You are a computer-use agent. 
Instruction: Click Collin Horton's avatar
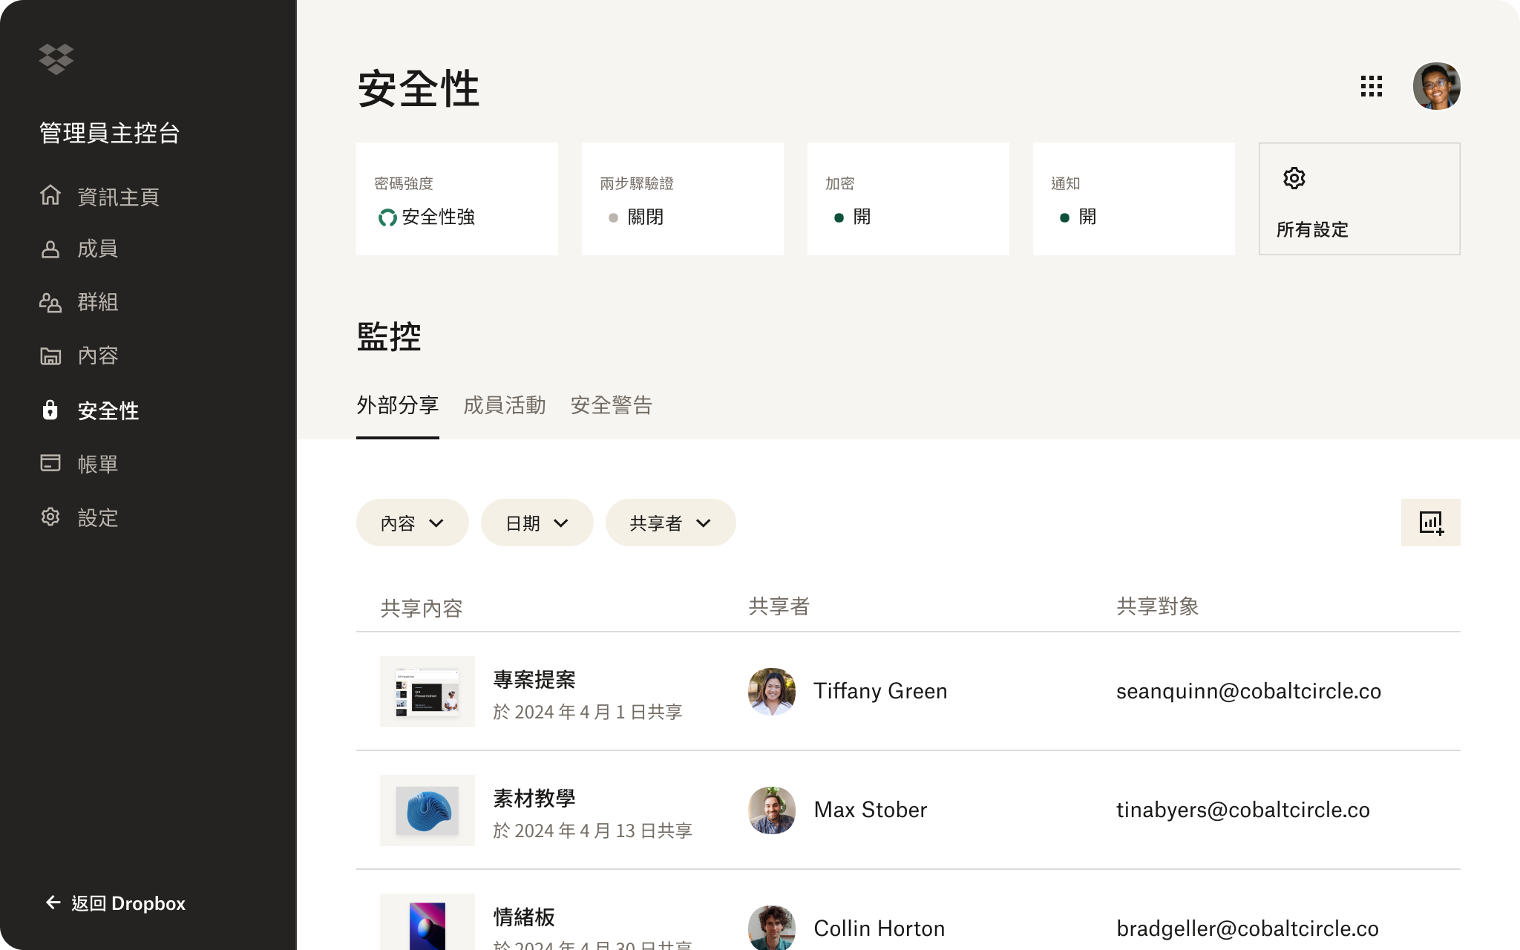[772, 928]
